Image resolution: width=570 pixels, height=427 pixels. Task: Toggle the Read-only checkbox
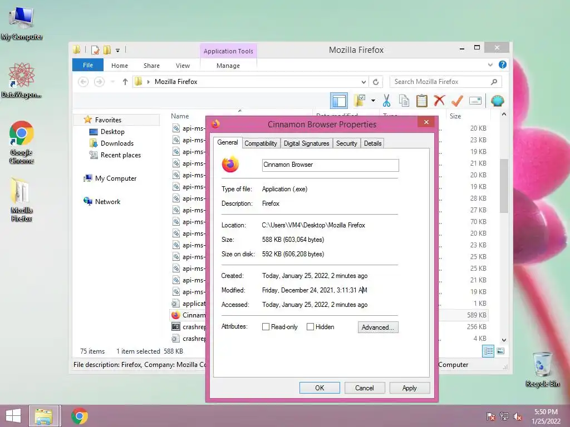(x=266, y=327)
